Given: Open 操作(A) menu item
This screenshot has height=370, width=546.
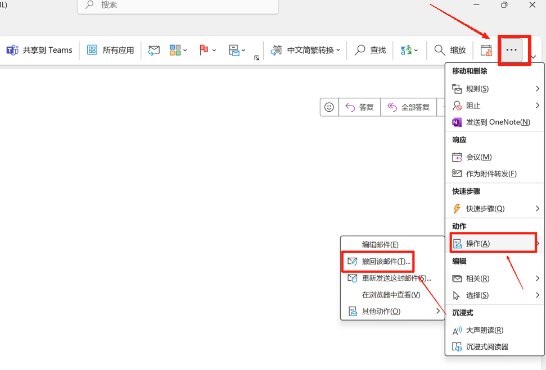Looking at the screenshot, I should 494,244.
